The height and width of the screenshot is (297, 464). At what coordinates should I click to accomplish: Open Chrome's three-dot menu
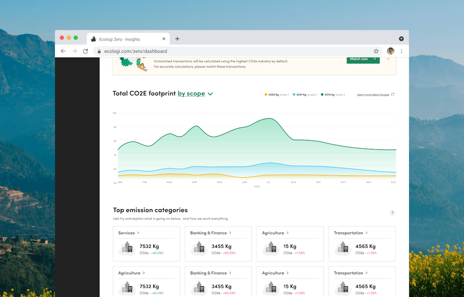pyautogui.click(x=401, y=51)
